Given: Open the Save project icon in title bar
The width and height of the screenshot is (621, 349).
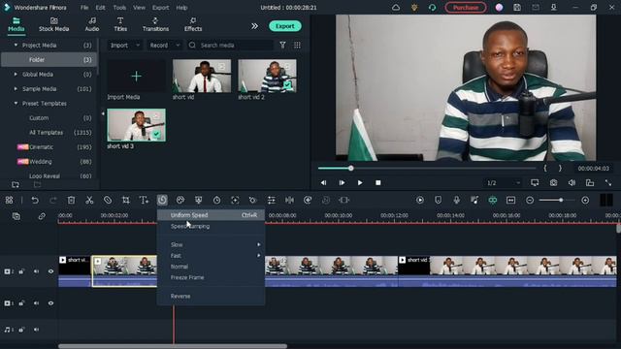Looking at the screenshot, I should (517, 7).
